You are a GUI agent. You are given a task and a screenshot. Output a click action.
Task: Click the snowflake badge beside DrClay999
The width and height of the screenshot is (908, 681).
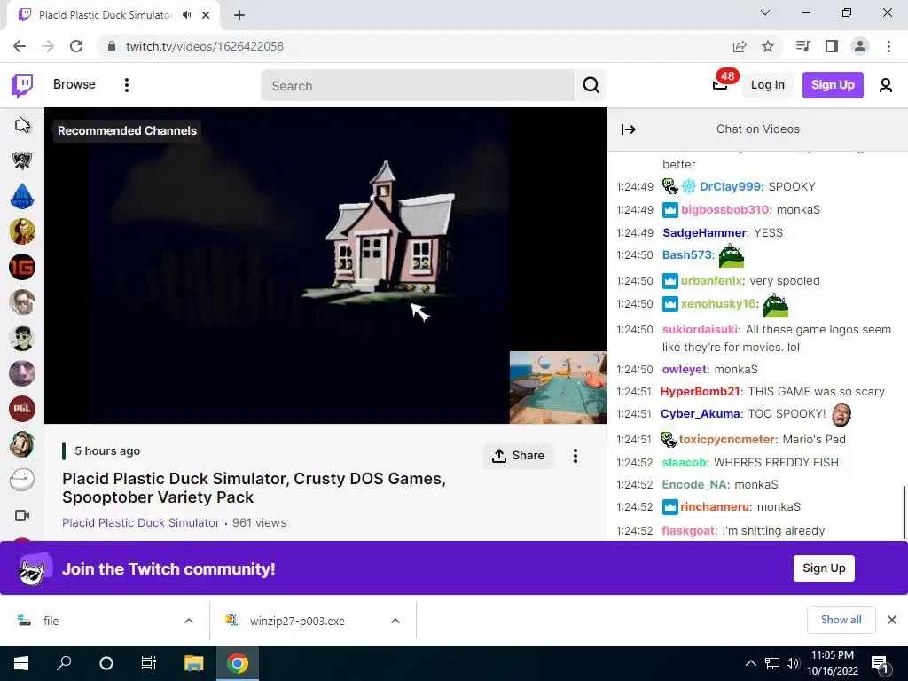click(688, 186)
